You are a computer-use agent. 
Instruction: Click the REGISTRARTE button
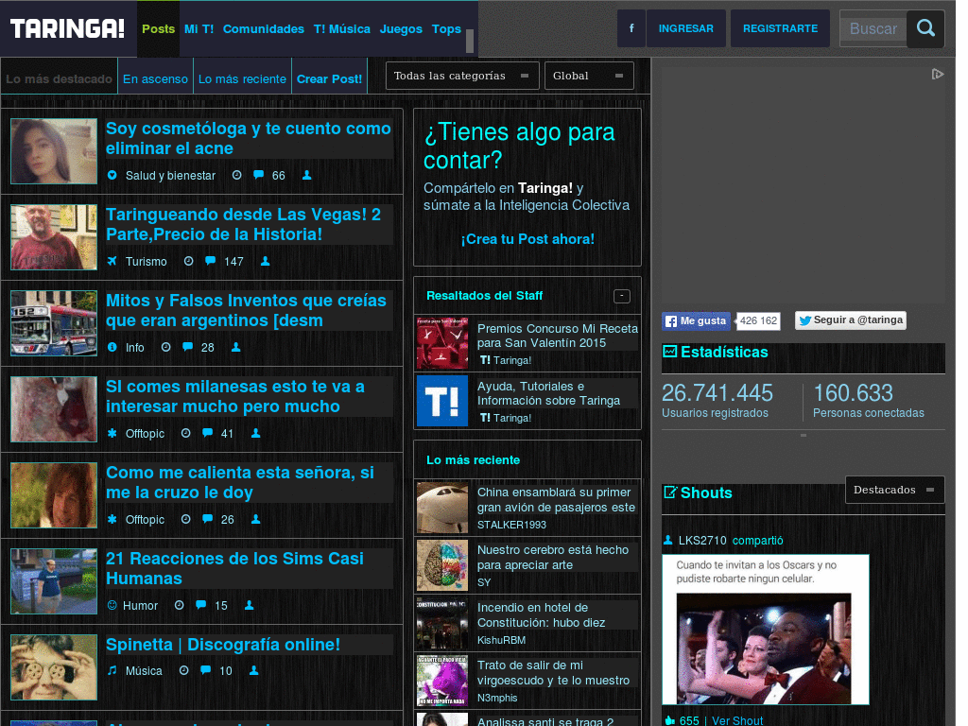[780, 28]
